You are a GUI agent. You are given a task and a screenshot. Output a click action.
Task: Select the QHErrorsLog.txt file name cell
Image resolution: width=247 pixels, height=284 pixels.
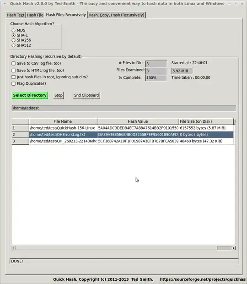click(63, 135)
